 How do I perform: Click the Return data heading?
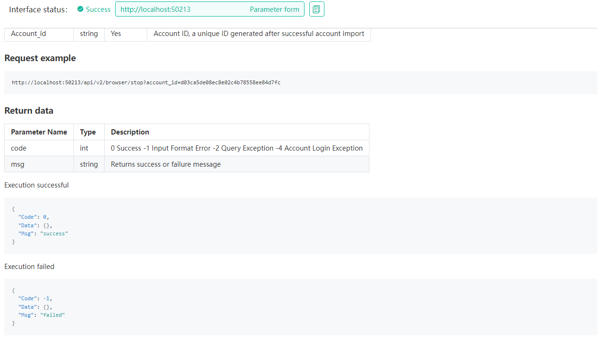[29, 111]
